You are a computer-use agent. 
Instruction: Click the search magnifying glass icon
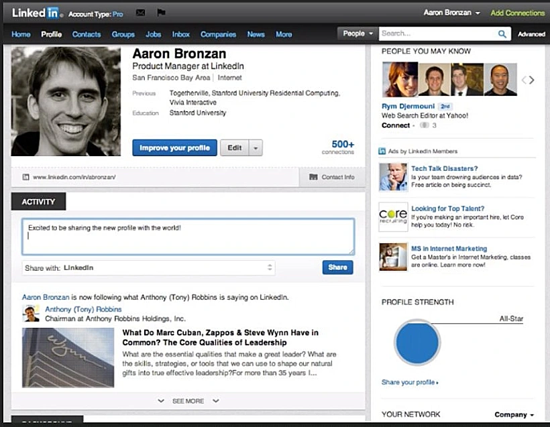(x=500, y=33)
